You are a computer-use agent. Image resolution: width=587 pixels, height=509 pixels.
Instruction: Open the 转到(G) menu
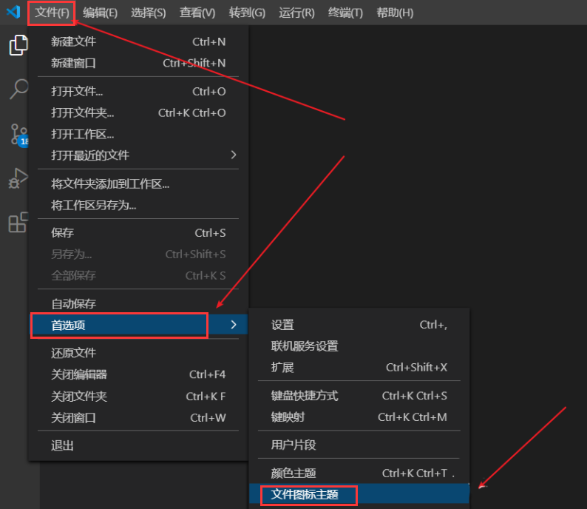[x=247, y=13]
